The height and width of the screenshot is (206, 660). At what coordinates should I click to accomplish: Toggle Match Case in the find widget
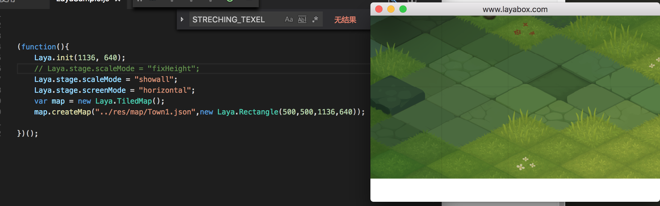[289, 19]
